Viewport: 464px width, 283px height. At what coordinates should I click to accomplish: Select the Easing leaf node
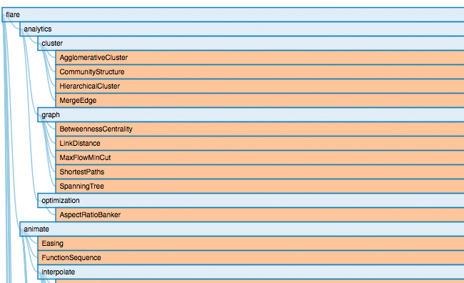click(251, 243)
